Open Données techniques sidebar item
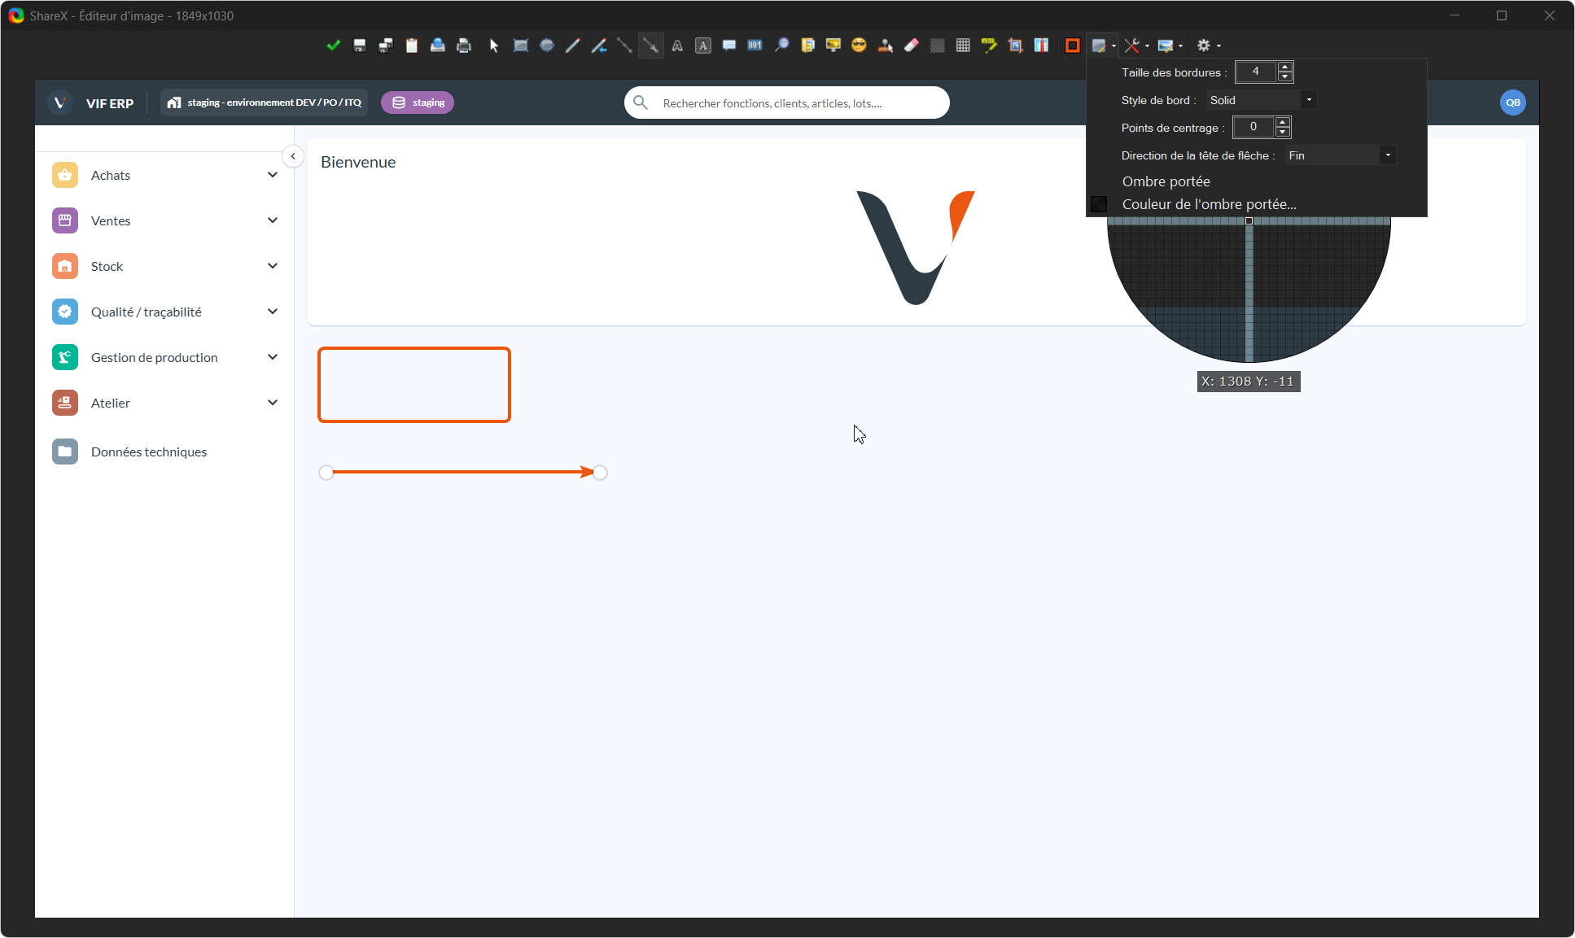 click(149, 452)
